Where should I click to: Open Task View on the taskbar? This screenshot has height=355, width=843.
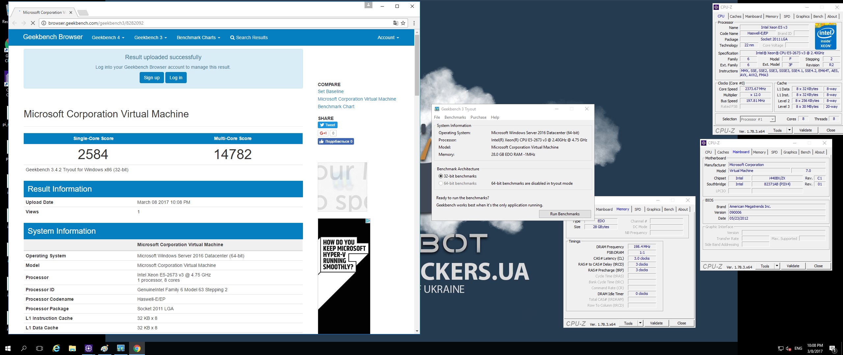click(40, 348)
